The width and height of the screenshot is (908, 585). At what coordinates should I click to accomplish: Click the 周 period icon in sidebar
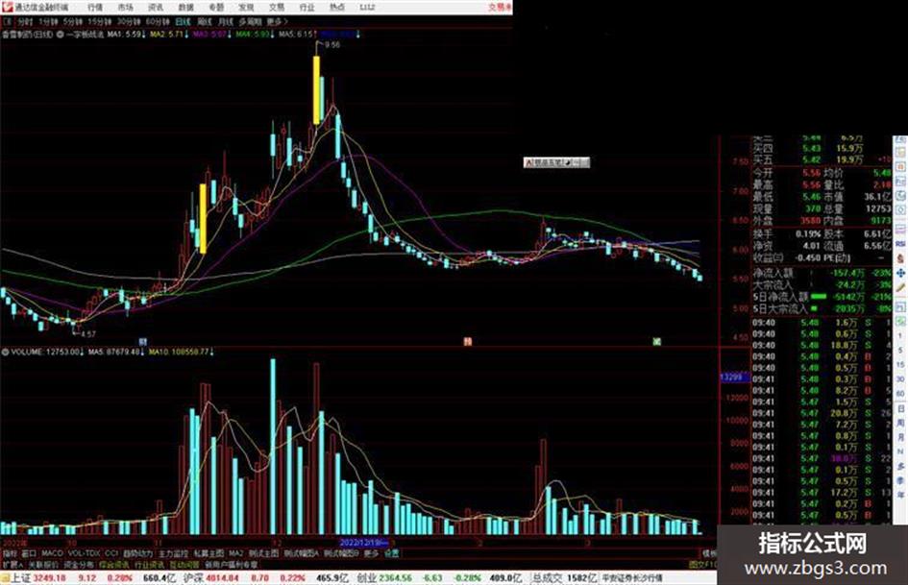pyautogui.click(x=900, y=423)
